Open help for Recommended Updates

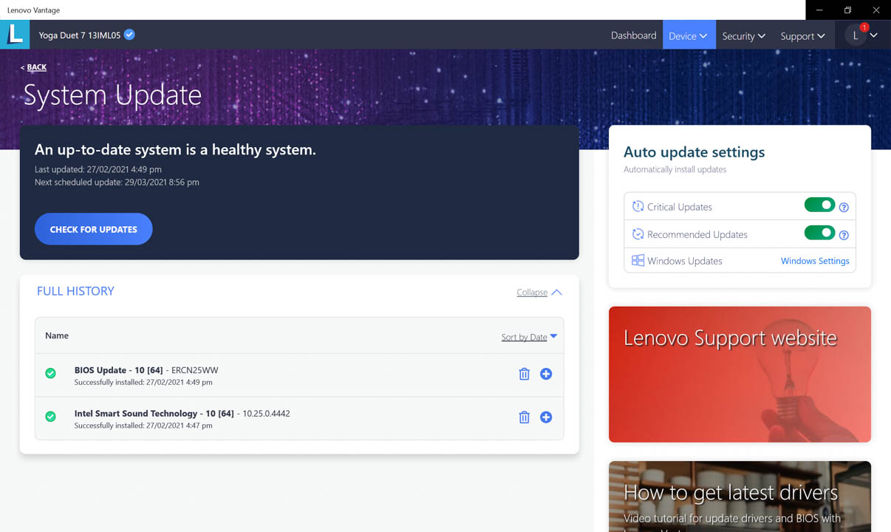[844, 235]
